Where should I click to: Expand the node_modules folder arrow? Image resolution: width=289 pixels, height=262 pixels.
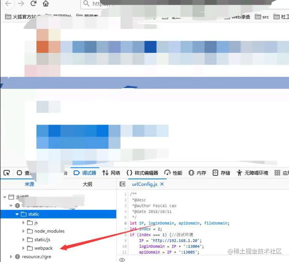(x=23, y=231)
